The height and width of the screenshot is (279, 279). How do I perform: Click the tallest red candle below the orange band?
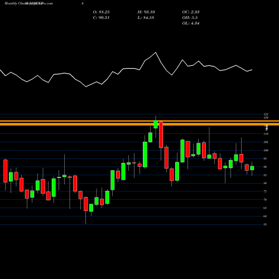click(x=161, y=135)
